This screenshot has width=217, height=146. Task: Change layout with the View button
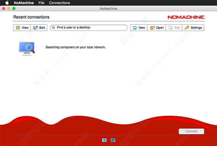[22, 28]
